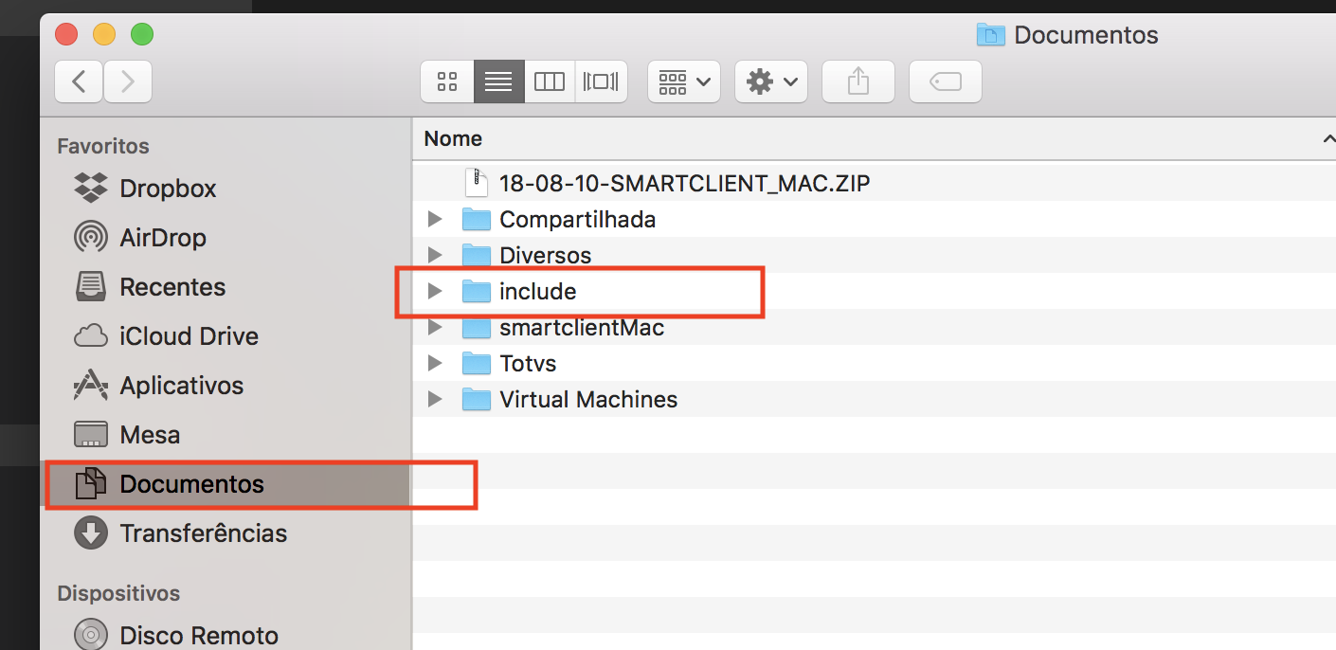
Task: Click the Share toolbar button
Action: click(x=858, y=81)
